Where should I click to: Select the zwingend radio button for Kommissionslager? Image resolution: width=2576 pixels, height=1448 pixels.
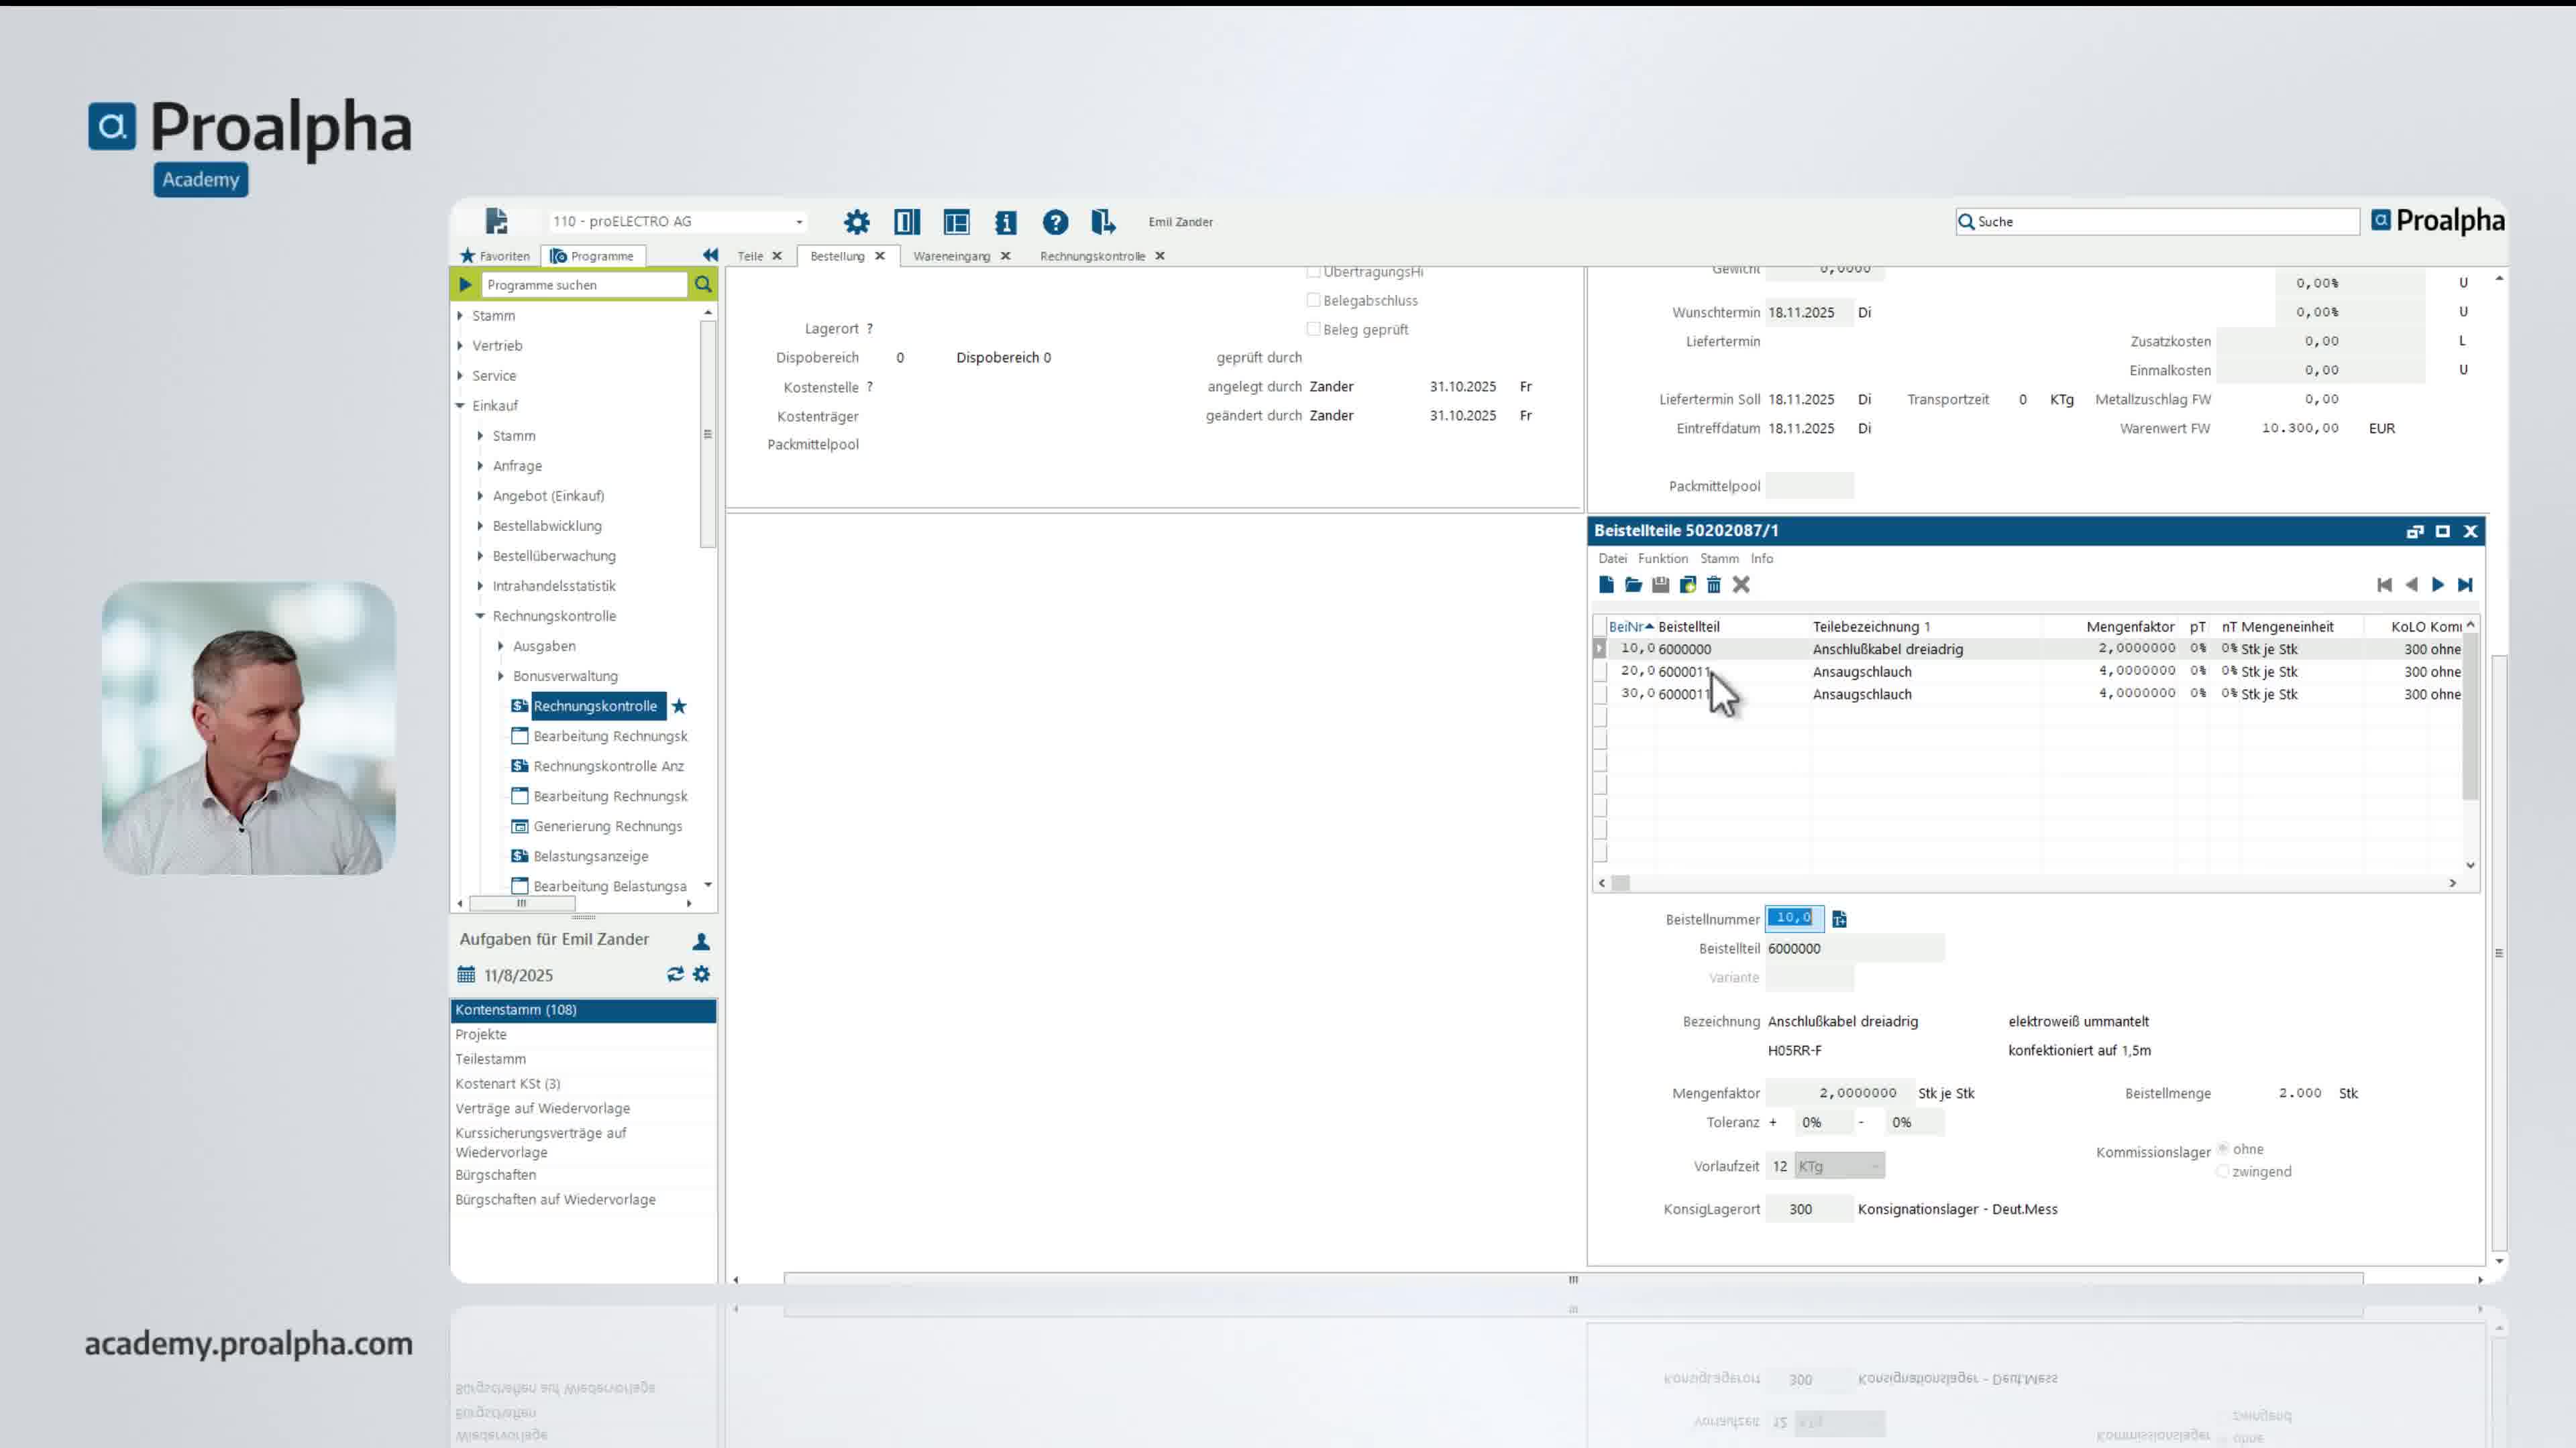(2222, 1171)
